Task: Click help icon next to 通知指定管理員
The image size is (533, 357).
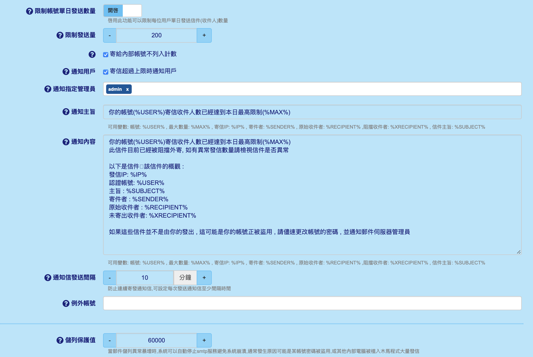Action: (x=48, y=89)
